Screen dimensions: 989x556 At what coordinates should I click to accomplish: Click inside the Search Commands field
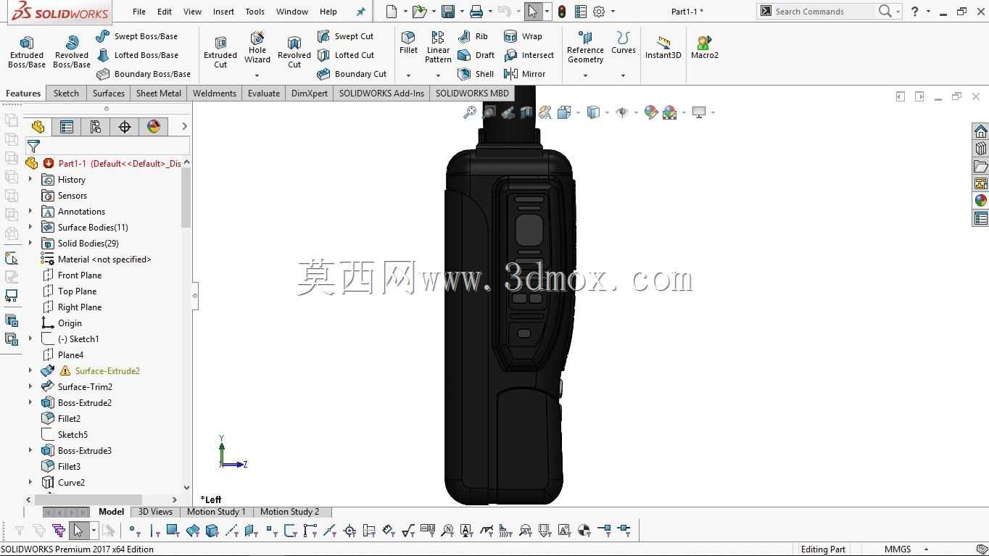pyautogui.click(x=823, y=12)
